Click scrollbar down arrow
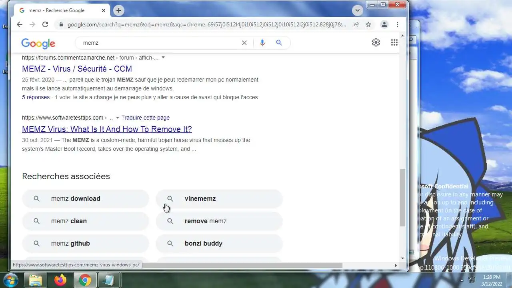Image resolution: width=512 pixels, height=288 pixels. pos(402,259)
